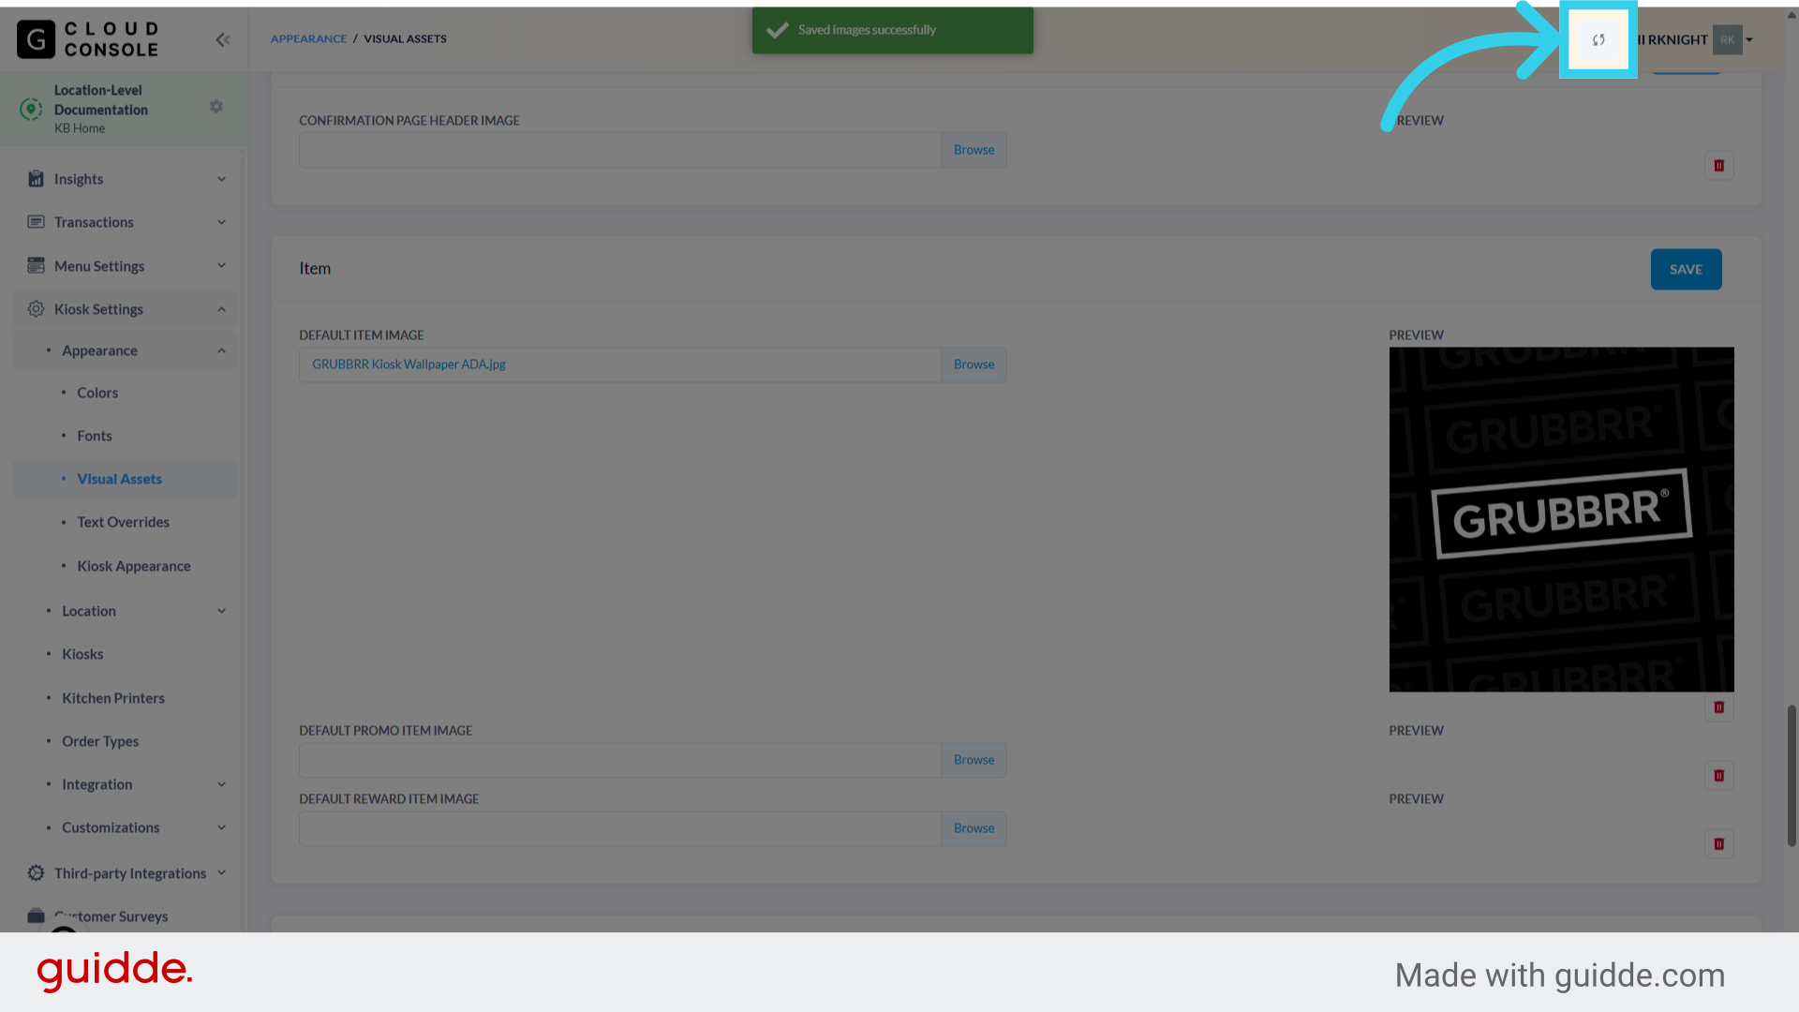Open the Fonts page
Viewport: 1799px width, 1012px height.
[95, 436]
